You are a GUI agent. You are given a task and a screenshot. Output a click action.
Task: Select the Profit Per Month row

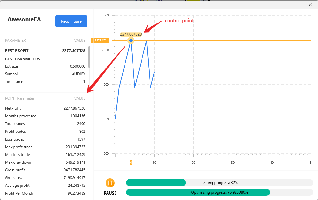[x=45, y=193]
